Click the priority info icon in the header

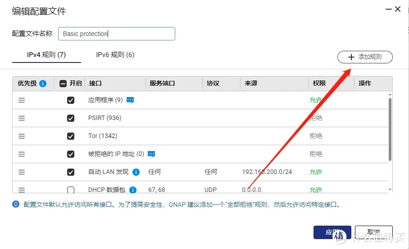click(x=43, y=84)
